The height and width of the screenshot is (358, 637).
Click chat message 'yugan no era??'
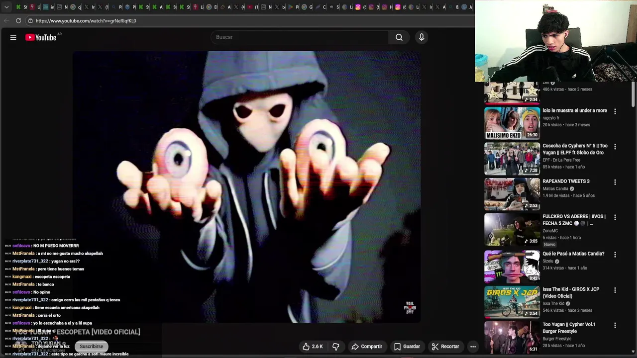[x=66, y=261]
